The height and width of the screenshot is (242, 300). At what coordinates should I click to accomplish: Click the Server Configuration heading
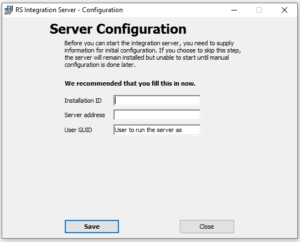(118, 29)
